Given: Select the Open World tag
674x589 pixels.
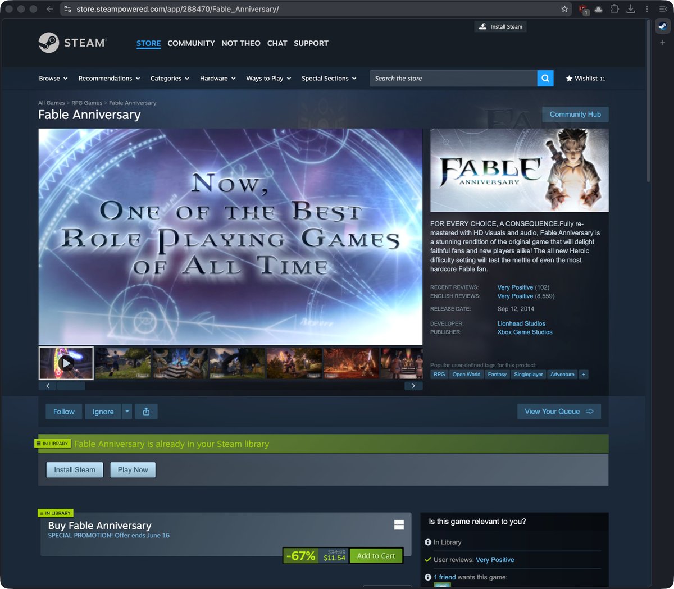Looking at the screenshot, I should [466, 375].
